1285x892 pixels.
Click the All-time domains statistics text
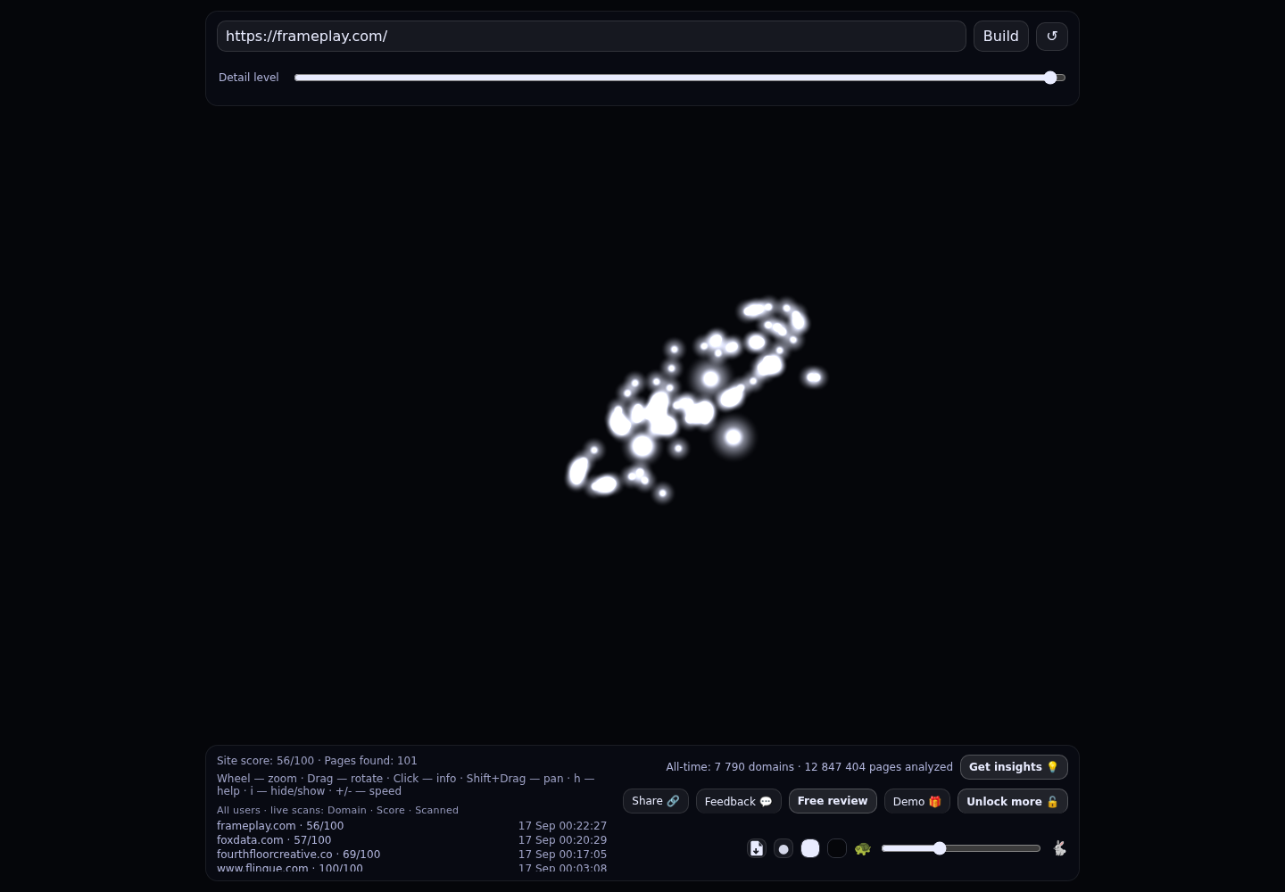(x=809, y=767)
